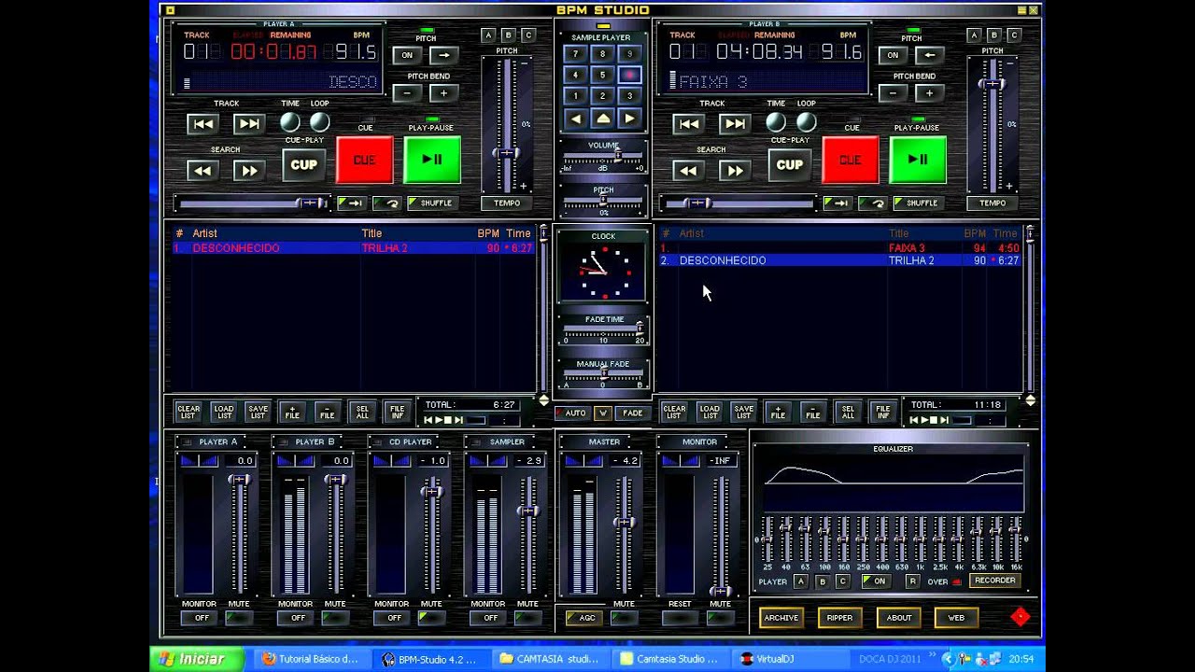The image size is (1195, 672).
Task: Click the sample player record button
Action: [629, 75]
